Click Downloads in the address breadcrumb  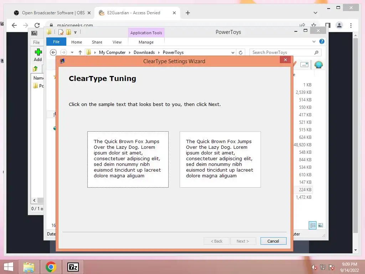point(144,52)
